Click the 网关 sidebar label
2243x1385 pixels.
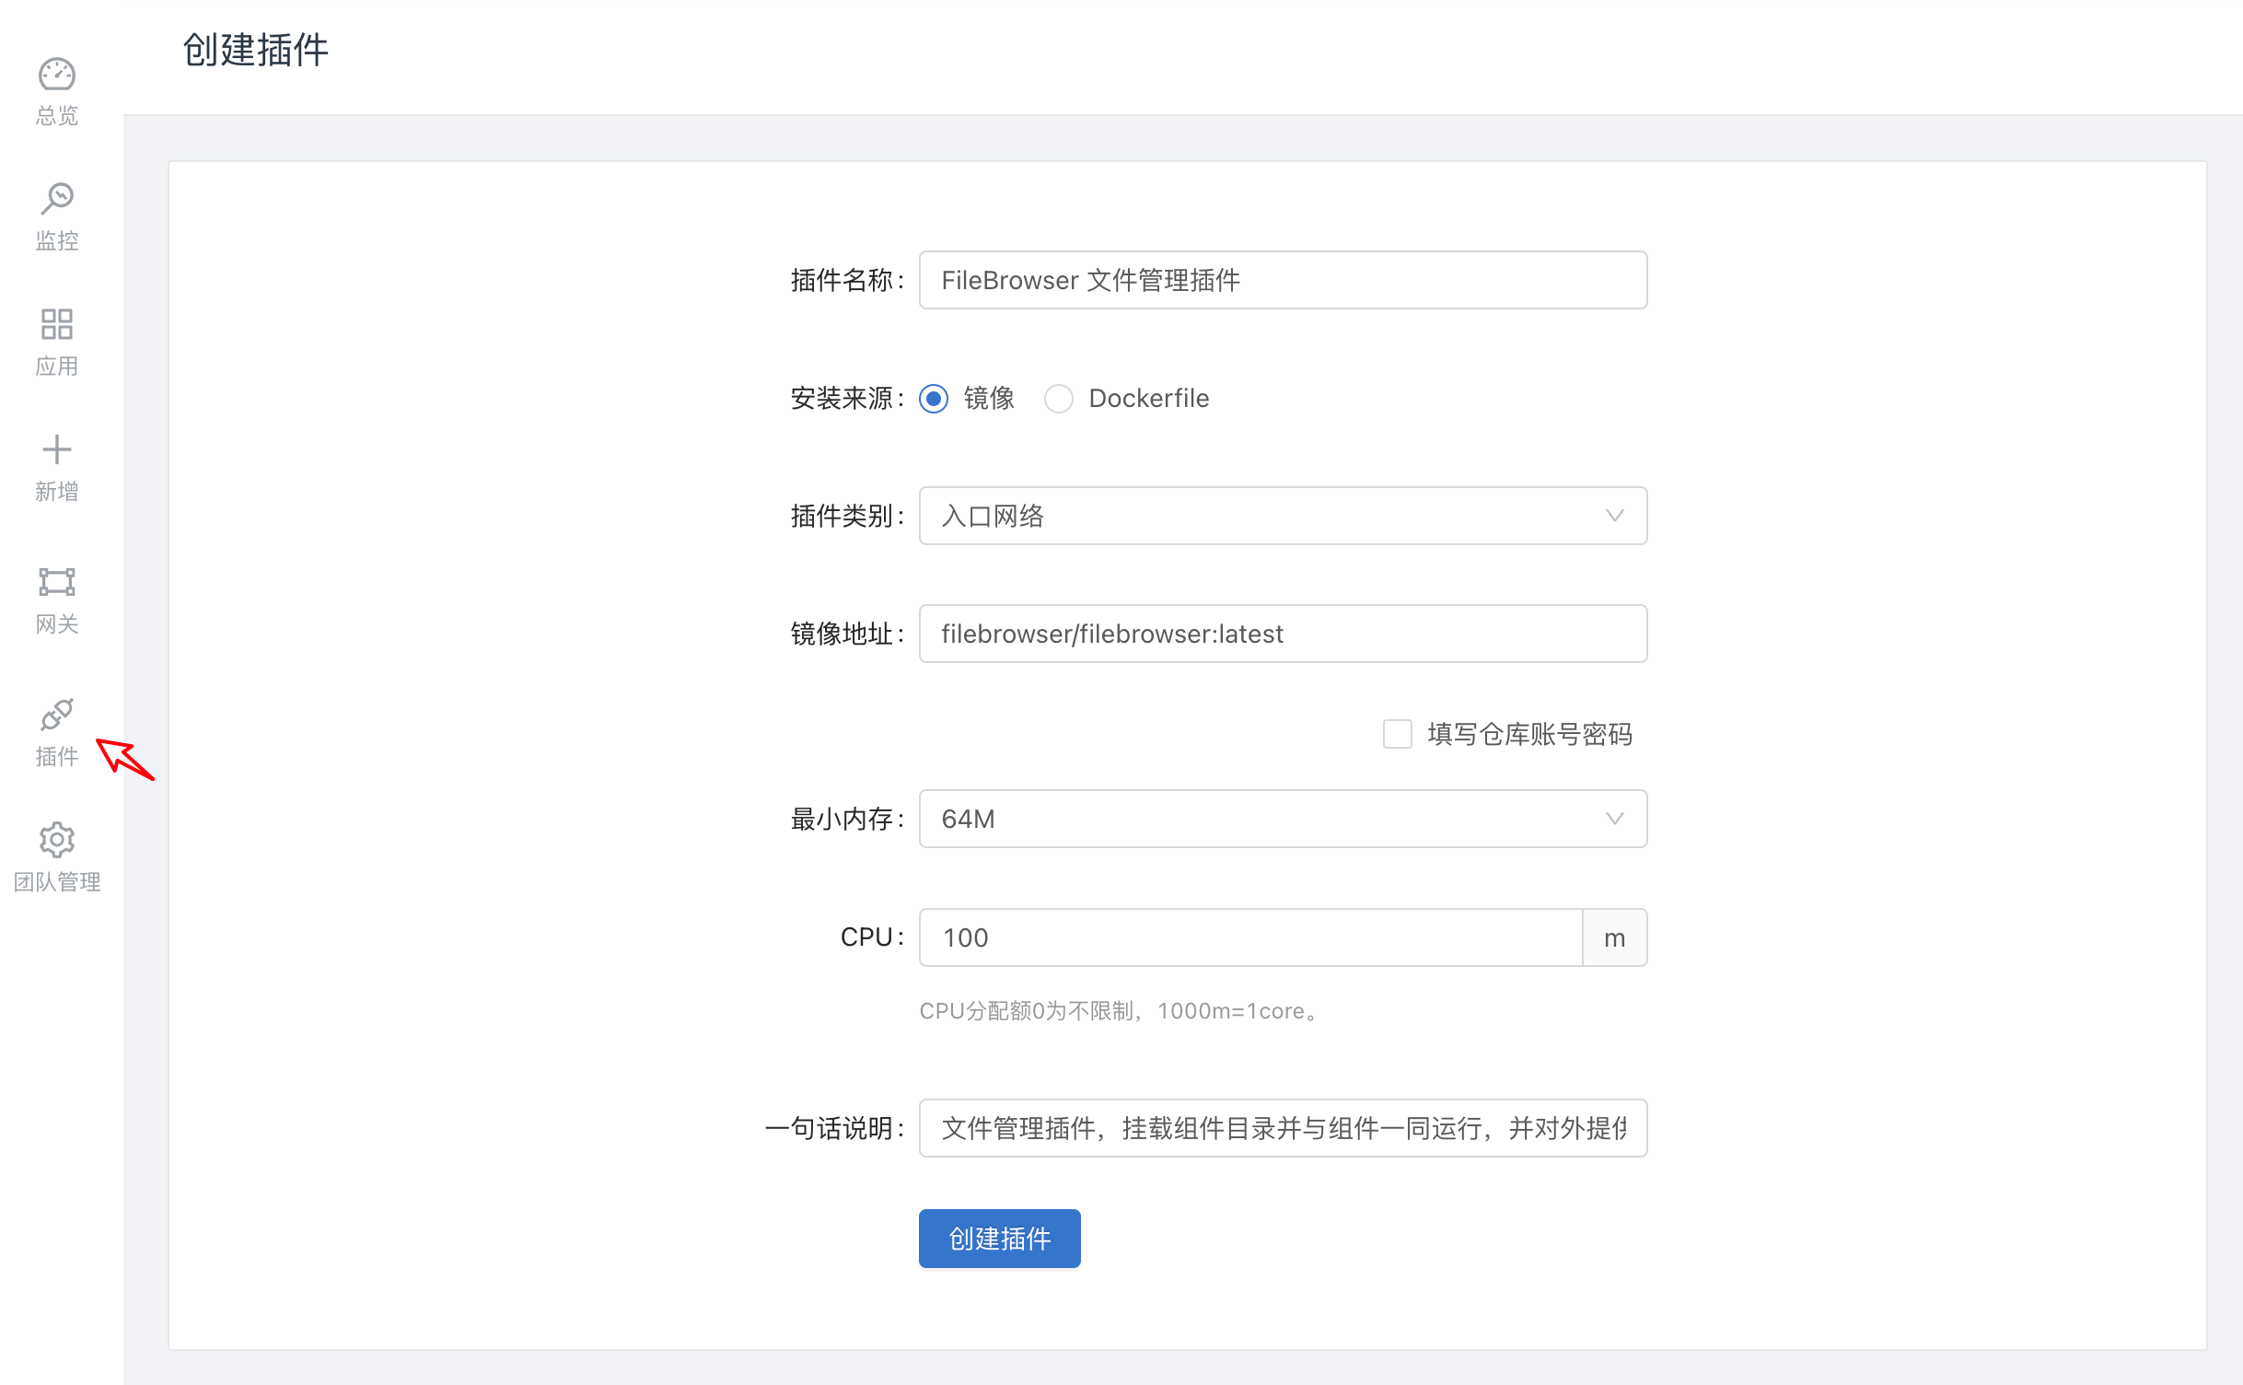click(x=56, y=624)
